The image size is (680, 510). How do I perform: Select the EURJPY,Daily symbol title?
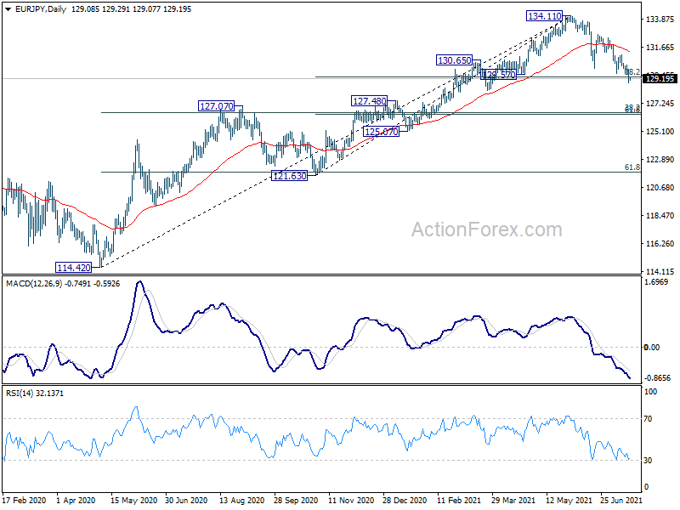[x=40, y=9]
